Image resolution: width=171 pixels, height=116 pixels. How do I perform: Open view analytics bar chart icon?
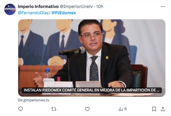(x=121, y=109)
